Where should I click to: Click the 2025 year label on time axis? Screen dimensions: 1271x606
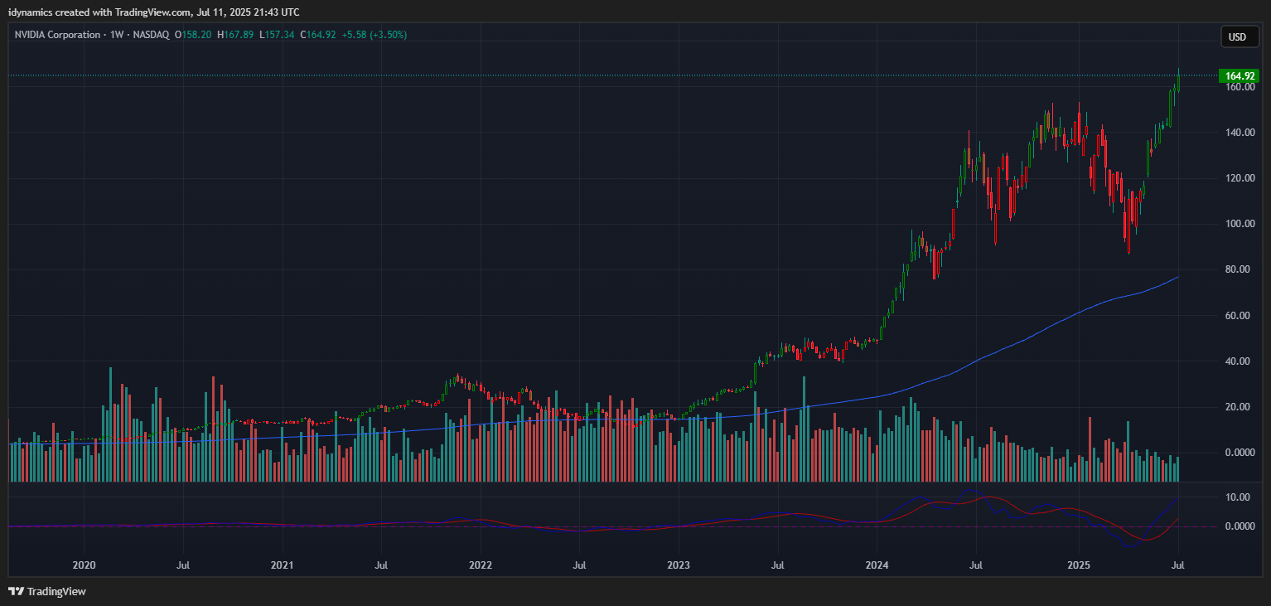[x=1079, y=565]
